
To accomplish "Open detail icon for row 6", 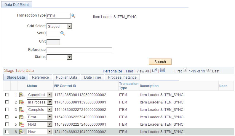I will pos(22,132).
